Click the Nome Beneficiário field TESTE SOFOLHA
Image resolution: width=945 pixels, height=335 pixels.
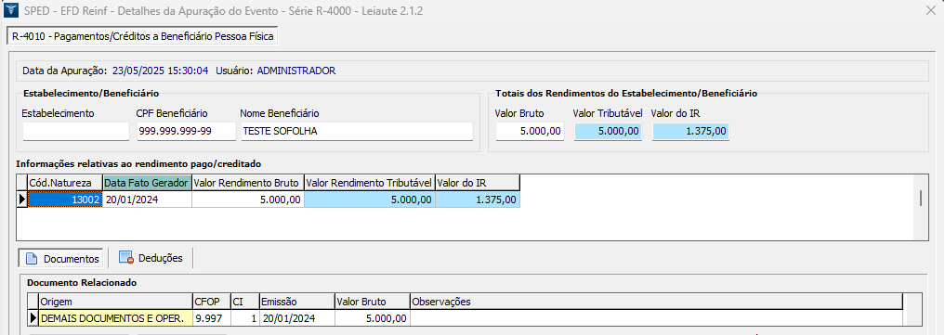[x=357, y=131]
